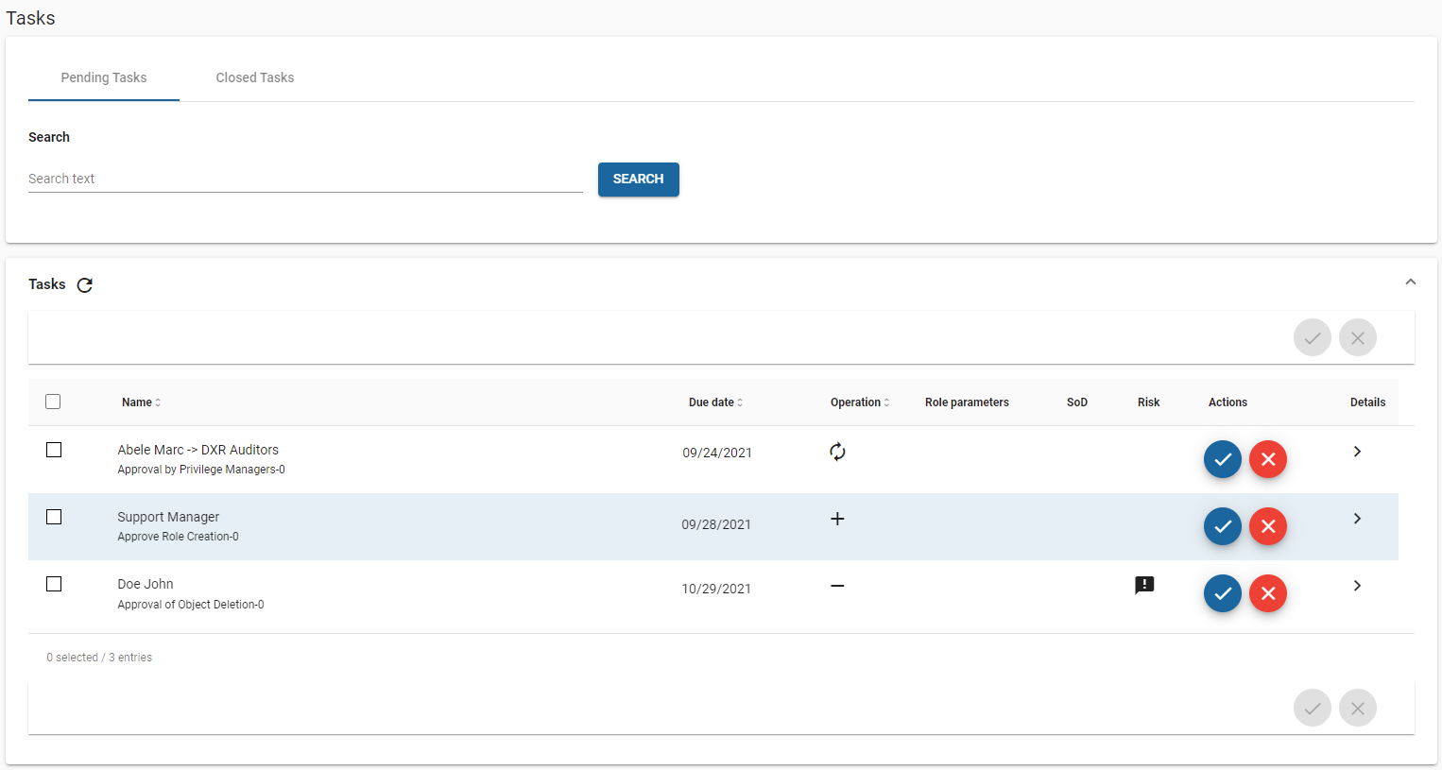Approve the Support Manager role creation task

pos(1222,526)
